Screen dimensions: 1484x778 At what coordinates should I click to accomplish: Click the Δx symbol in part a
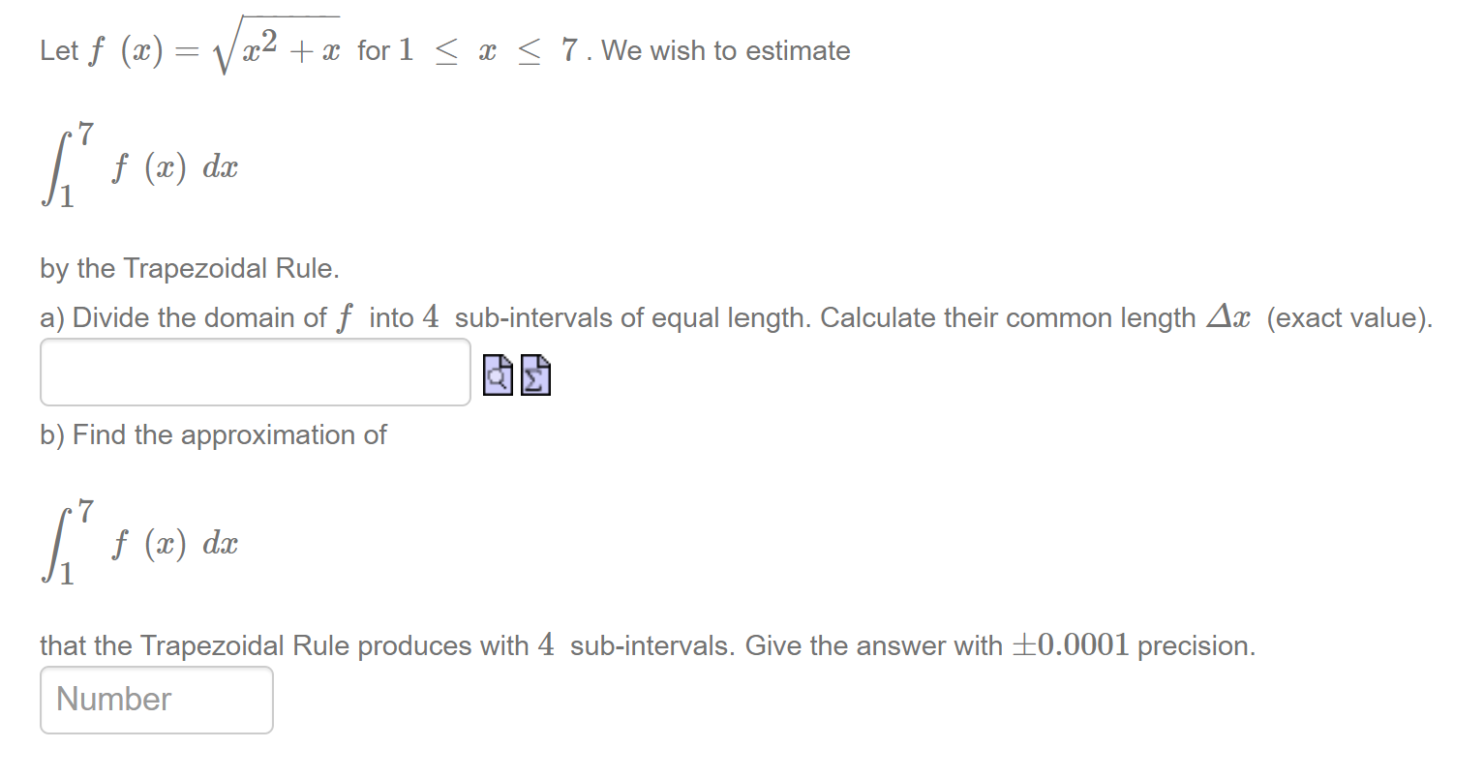[x=1228, y=317]
